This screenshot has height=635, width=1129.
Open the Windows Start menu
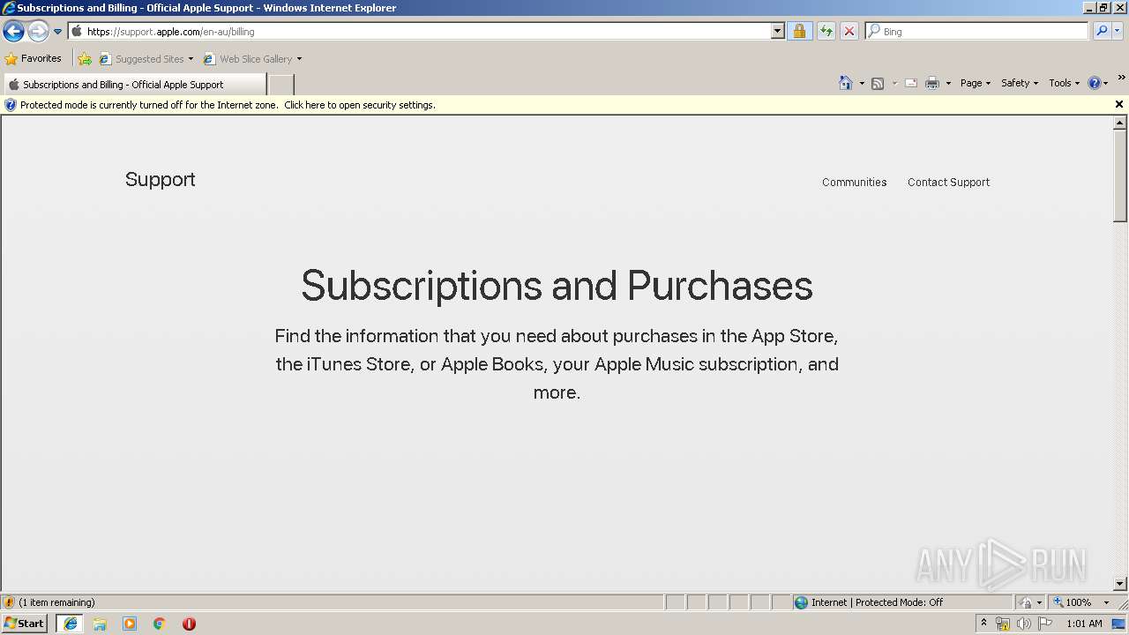[x=25, y=624]
